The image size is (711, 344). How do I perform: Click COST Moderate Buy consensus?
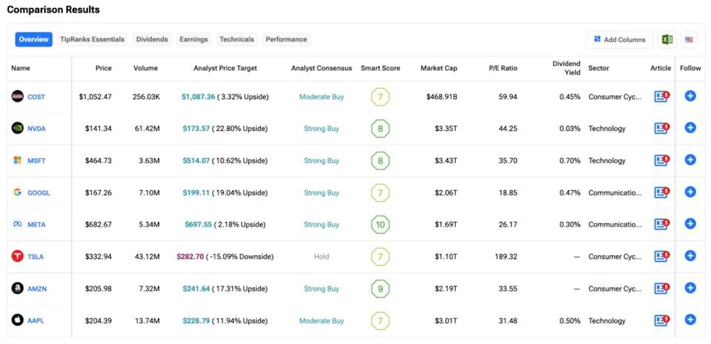coord(321,97)
